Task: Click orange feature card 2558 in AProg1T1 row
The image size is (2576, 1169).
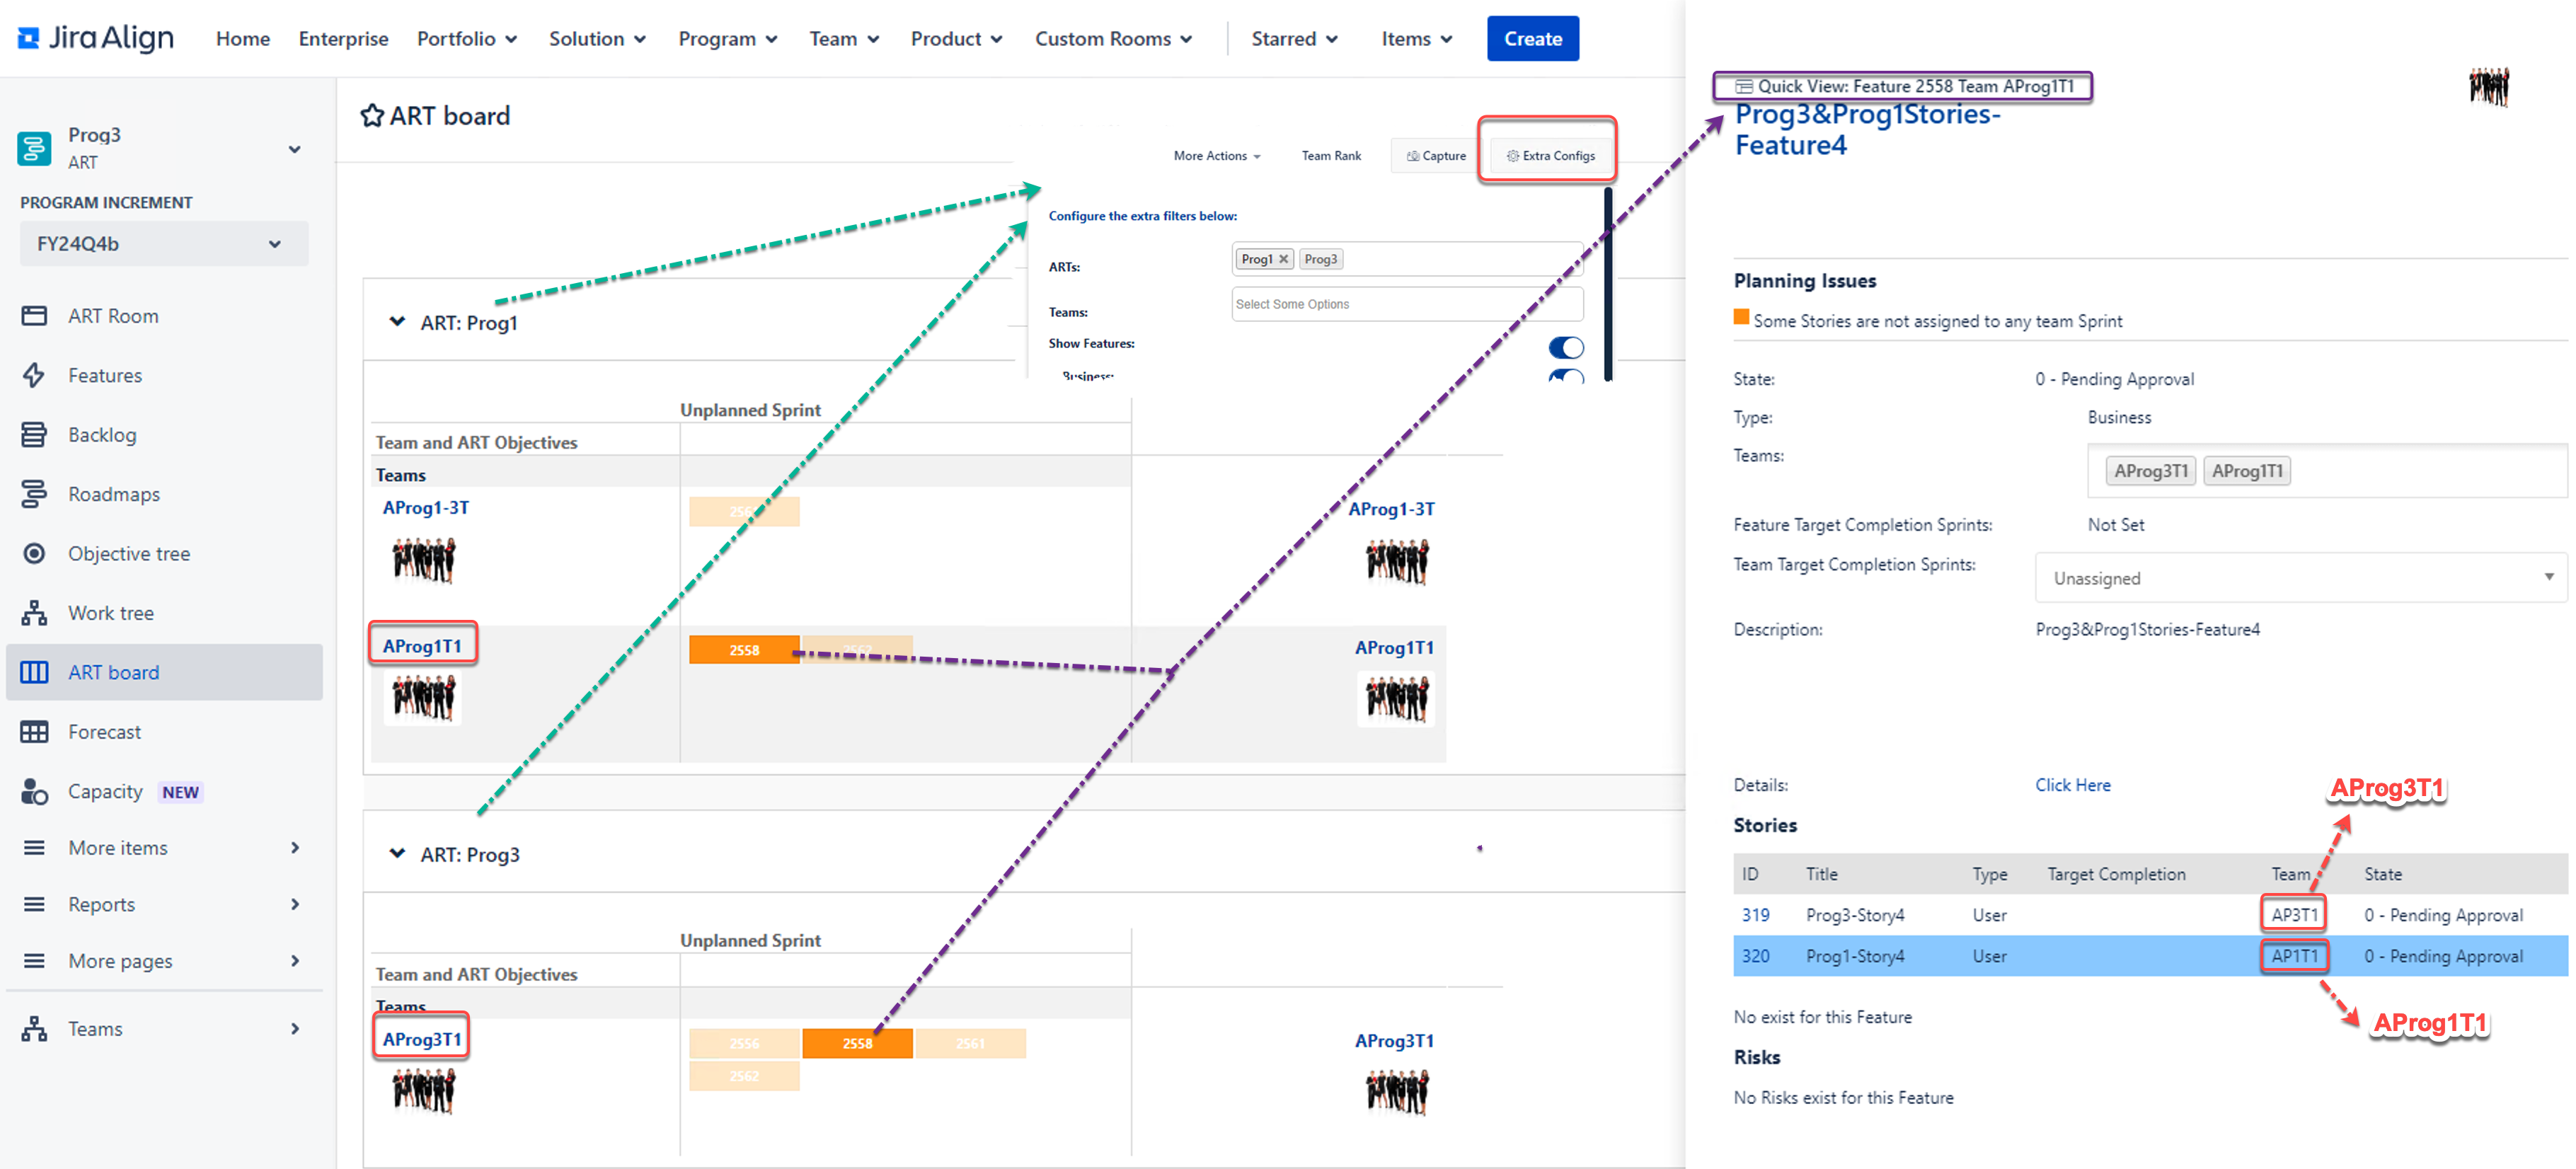Action: 743,650
